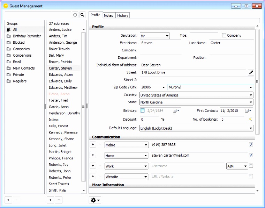Open the Birthday calendar picker icon
Screen dimensions: 265x208
(176, 110)
